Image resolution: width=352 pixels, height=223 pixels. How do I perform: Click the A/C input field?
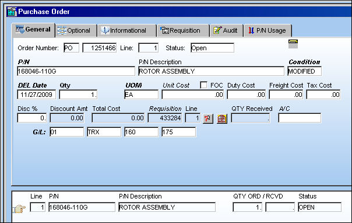click(x=300, y=118)
